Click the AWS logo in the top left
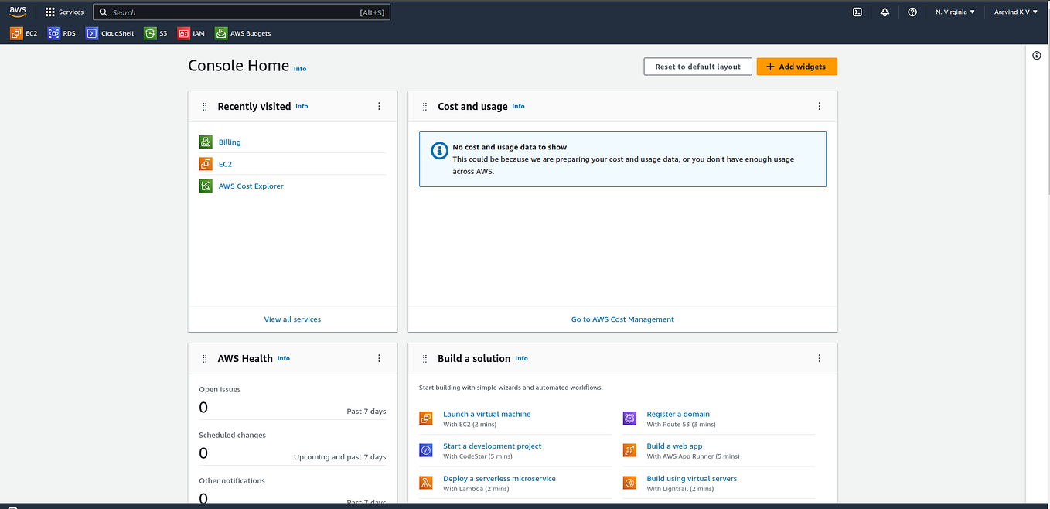 click(17, 11)
